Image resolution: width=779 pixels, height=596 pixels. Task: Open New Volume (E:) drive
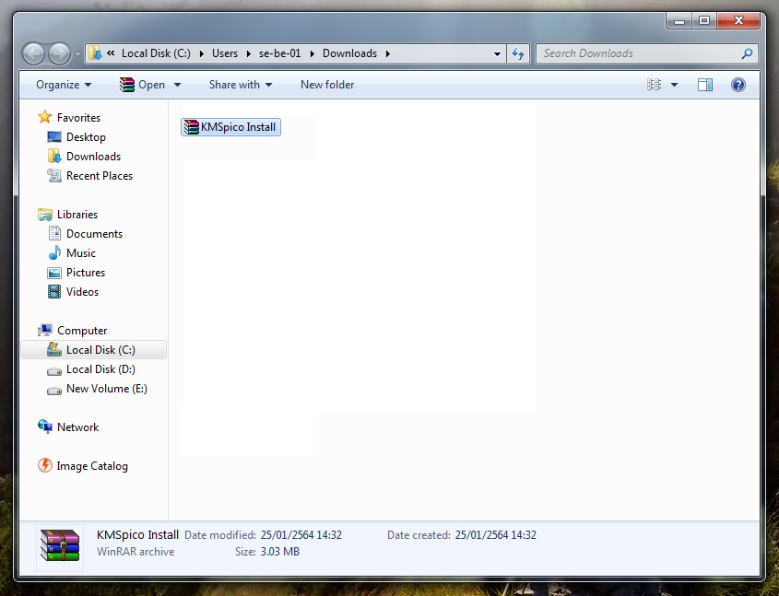coord(106,389)
